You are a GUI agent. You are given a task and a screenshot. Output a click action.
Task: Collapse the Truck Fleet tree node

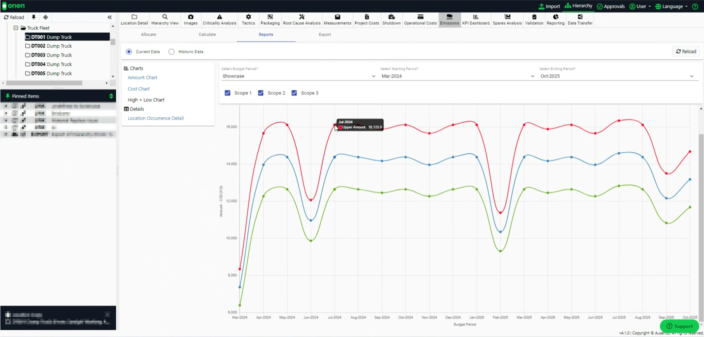pos(16,28)
